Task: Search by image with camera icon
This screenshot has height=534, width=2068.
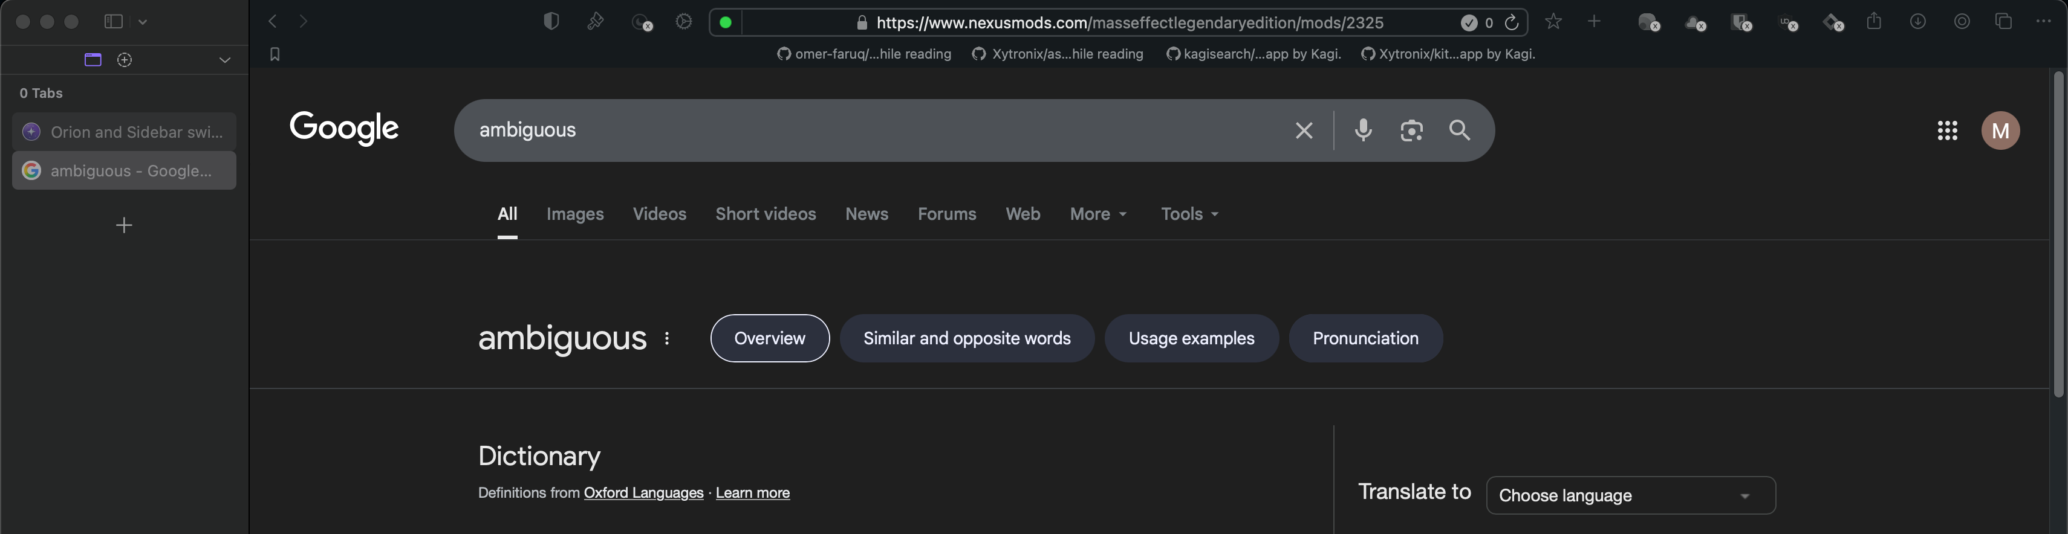Action: coord(1411,130)
